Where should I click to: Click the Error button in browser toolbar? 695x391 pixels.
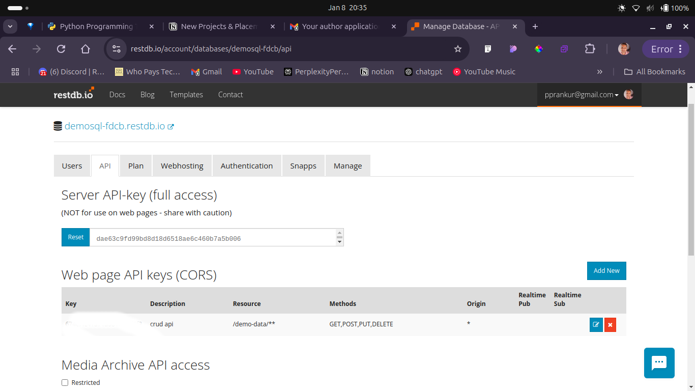click(665, 49)
